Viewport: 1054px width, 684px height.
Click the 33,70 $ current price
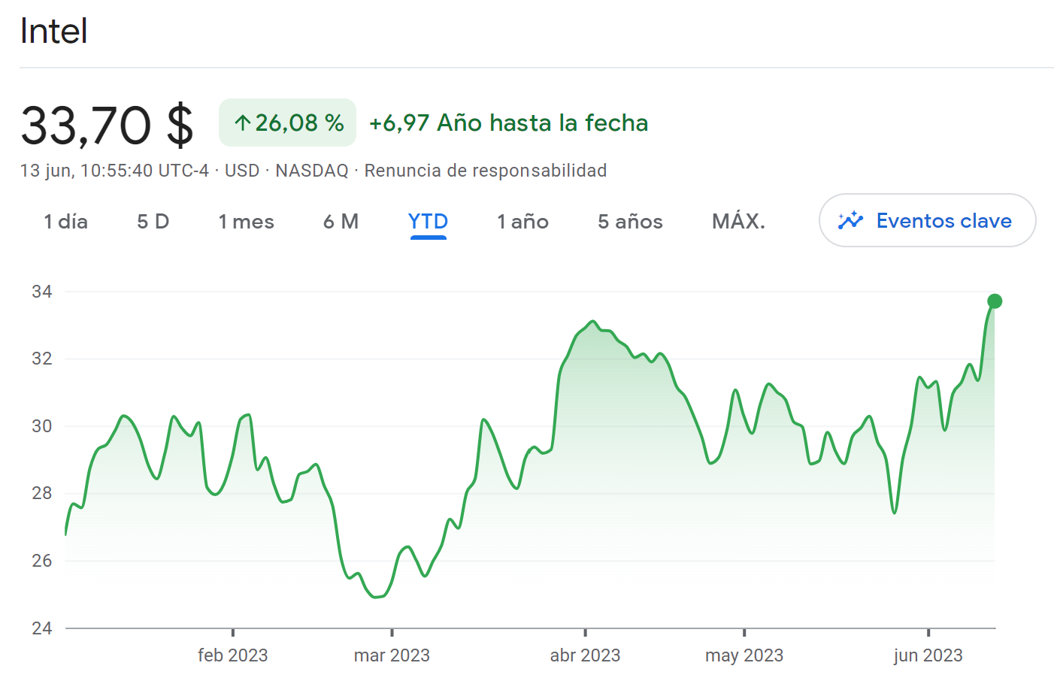click(107, 125)
